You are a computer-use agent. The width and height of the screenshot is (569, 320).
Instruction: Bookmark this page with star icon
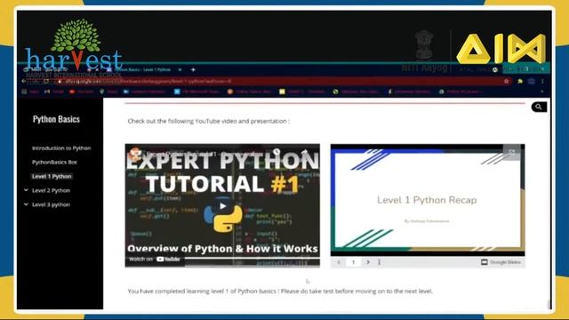(x=506, y=81)
